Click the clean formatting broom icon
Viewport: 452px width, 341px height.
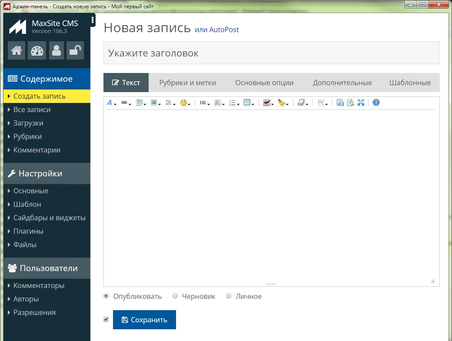coord(282,103)
